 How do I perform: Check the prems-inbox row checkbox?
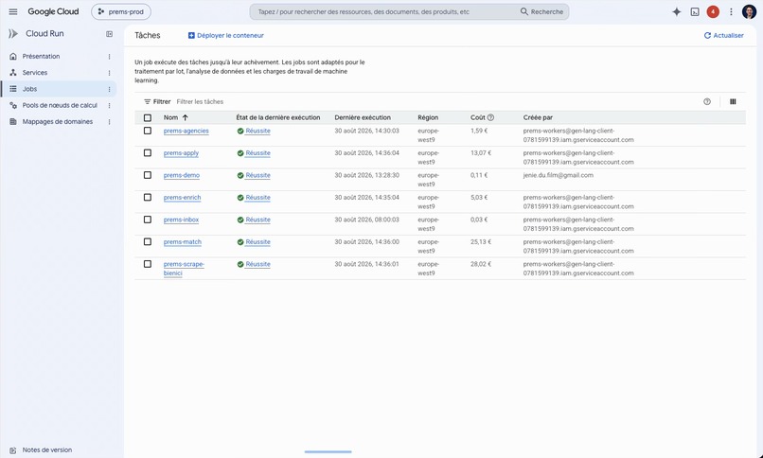click(148, 220)
